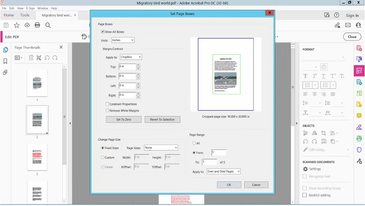Select All pages radio button

pos(194,143)
